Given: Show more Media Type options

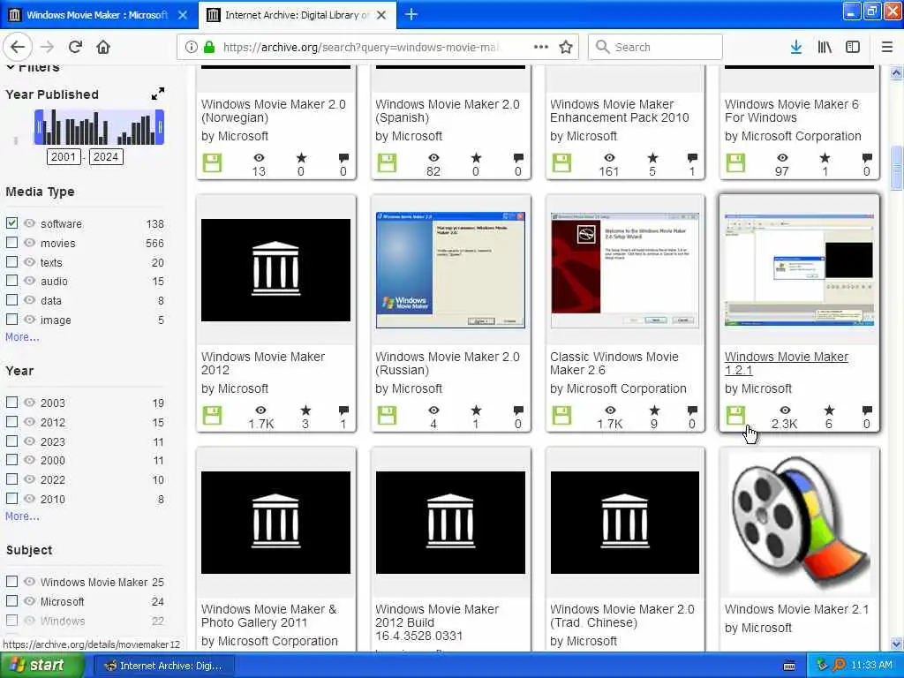Looking at the screenshot, I should [22, 337].
